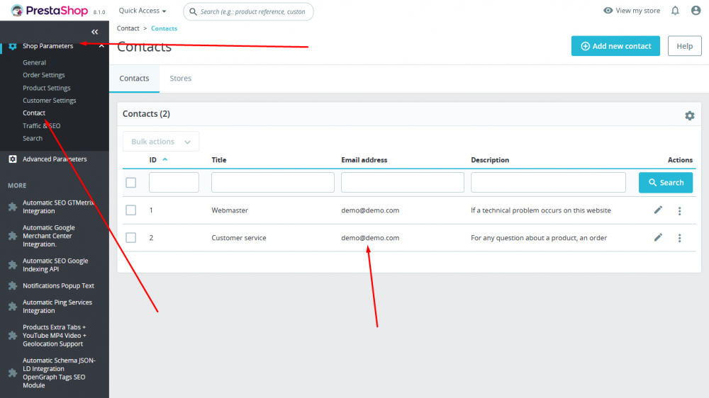Click puzzle icon for Automatic SEO Google Indexing API
709x398 pixels.
click(x=13, y=265)
